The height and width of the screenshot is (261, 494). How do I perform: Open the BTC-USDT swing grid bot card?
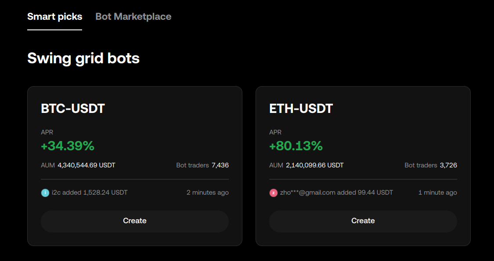(134, 132)
